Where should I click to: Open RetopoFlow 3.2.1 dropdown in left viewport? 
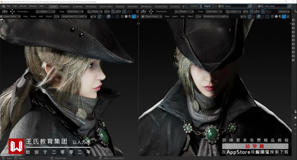click(74, 16)
